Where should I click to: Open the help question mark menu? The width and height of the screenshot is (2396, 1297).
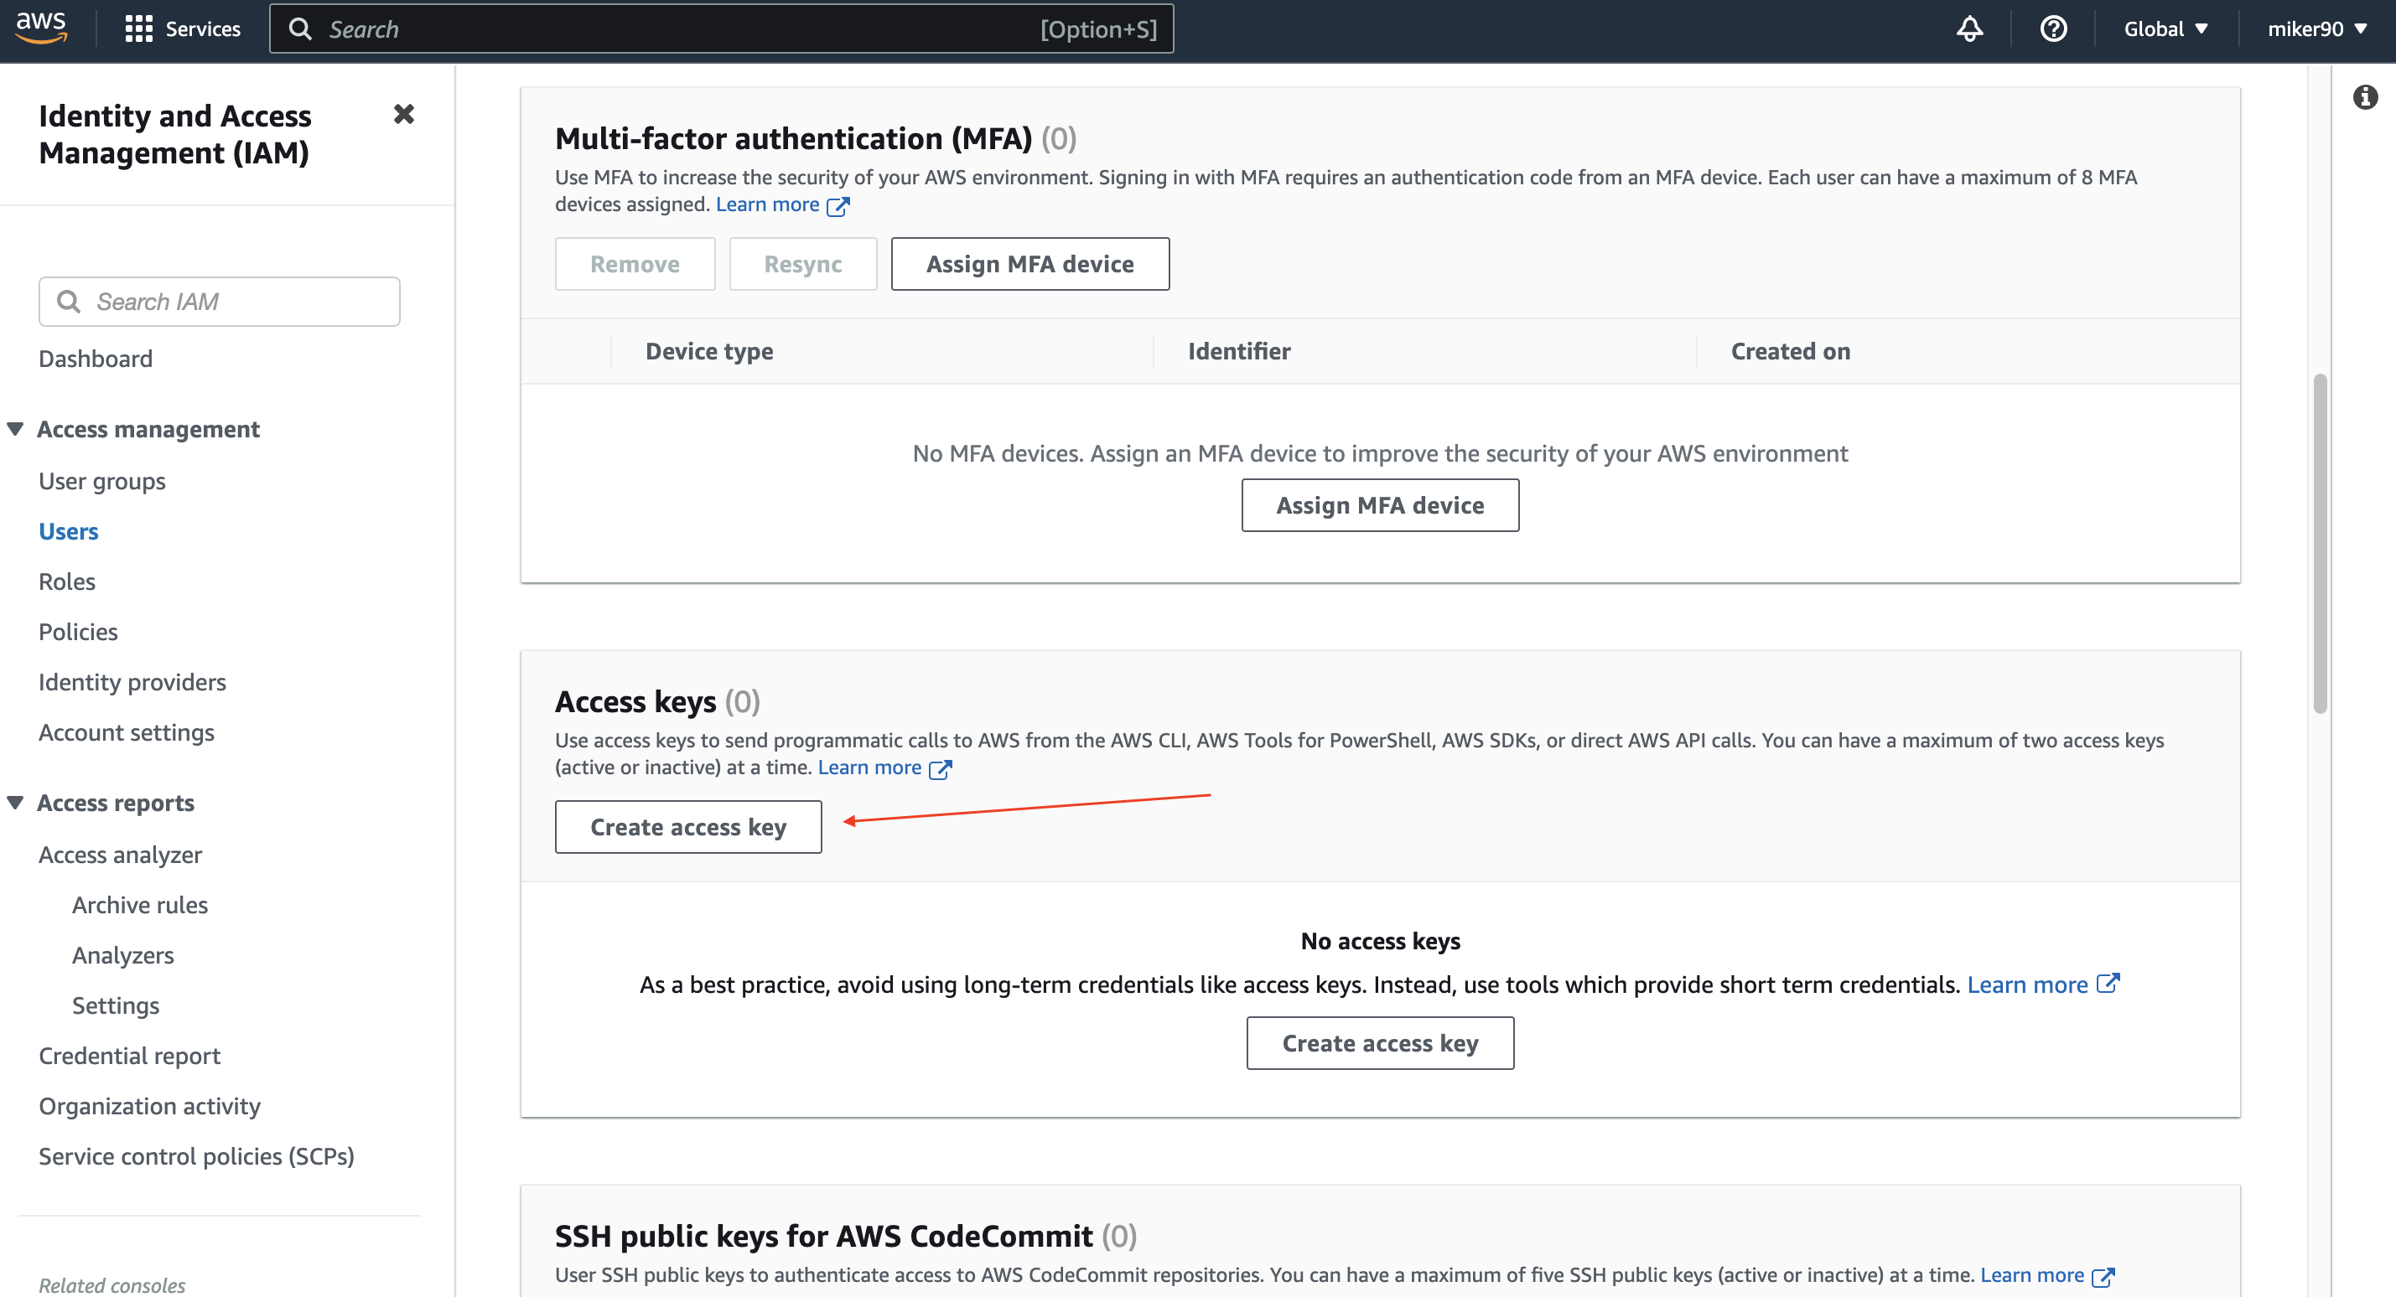click(2053, 28)
